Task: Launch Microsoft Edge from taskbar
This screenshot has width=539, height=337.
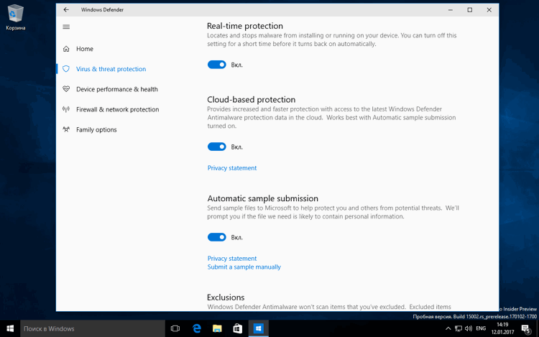Action: click(x=196, y=329)
